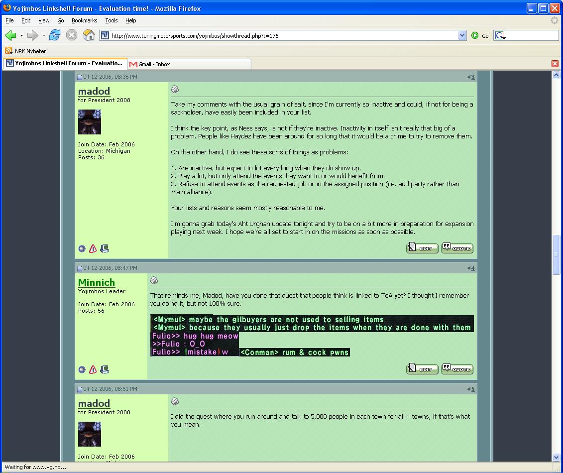Viewport: 563px width, 473px height.
Task: Click the vertical scrollbar down arrow
Action: 557,457
